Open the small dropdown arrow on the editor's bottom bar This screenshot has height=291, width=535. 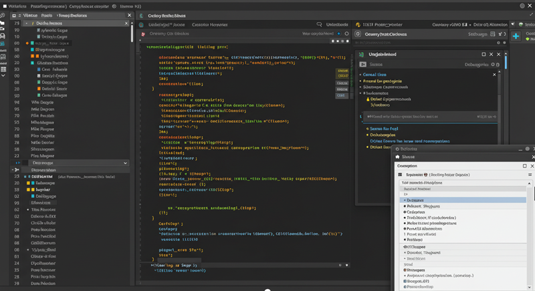coord(347,265)
